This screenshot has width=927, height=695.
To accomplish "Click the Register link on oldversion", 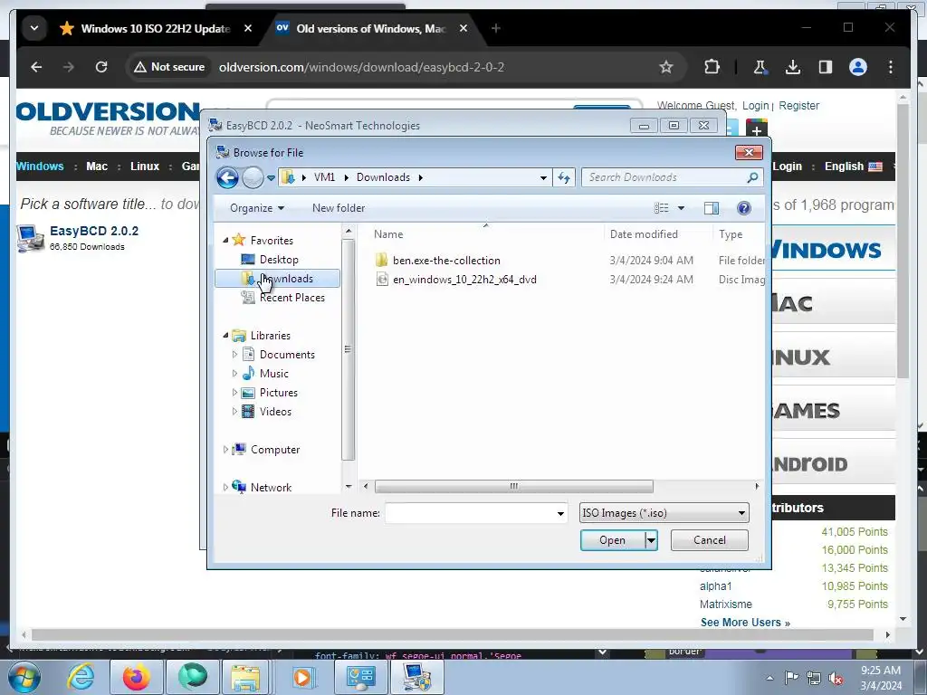I will [x=798, y=106].
